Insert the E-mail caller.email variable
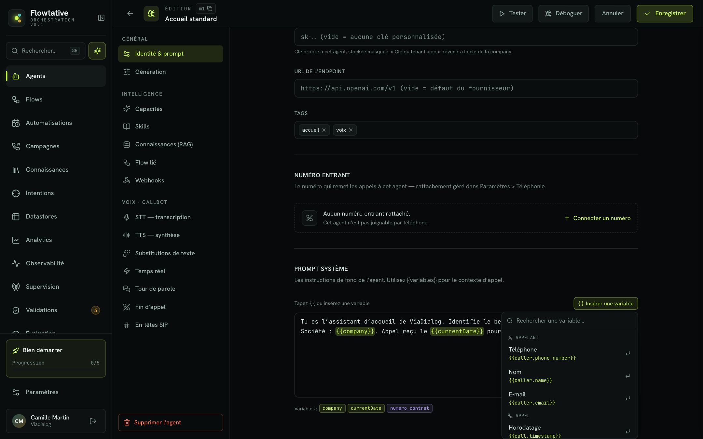The width and height of the screenshot is (703, 439). tap(570, 398)
